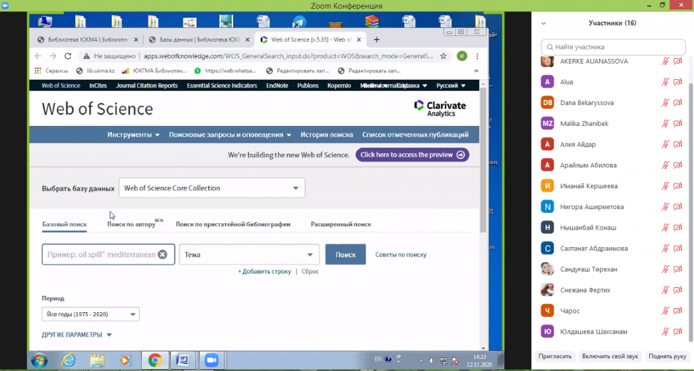Open new browser tab with plus icon
694x371 pixels.
coord(377,39)
